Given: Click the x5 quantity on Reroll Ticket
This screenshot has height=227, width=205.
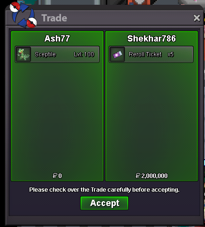Looking at the screenshot, I should click(171, 54).
